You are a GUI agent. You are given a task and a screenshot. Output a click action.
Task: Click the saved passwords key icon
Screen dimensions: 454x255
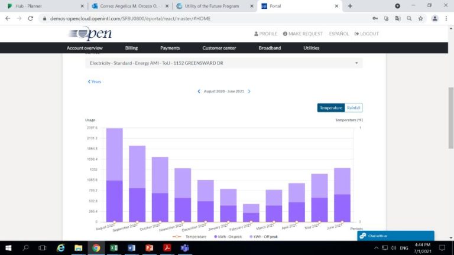(375, 18)
